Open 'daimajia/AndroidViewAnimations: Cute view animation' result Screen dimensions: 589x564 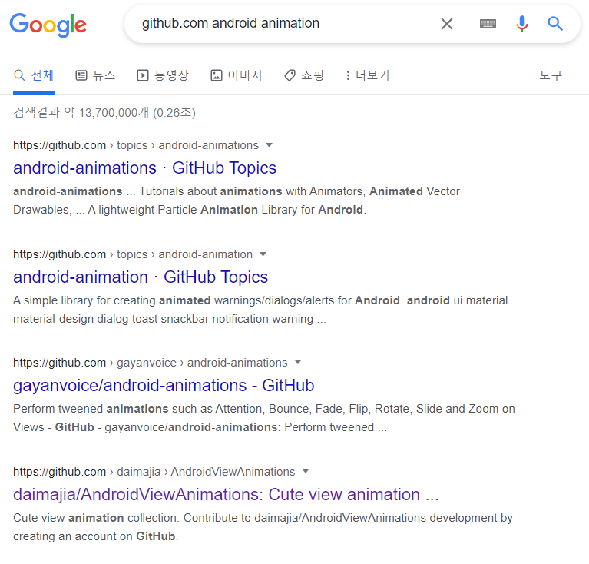226,495
